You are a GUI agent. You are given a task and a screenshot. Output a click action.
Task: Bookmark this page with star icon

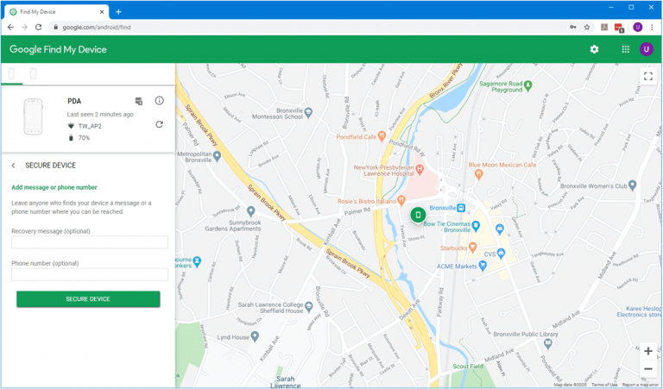tap(587, 27)
